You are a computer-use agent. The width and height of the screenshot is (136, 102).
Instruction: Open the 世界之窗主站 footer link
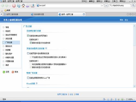62,94
